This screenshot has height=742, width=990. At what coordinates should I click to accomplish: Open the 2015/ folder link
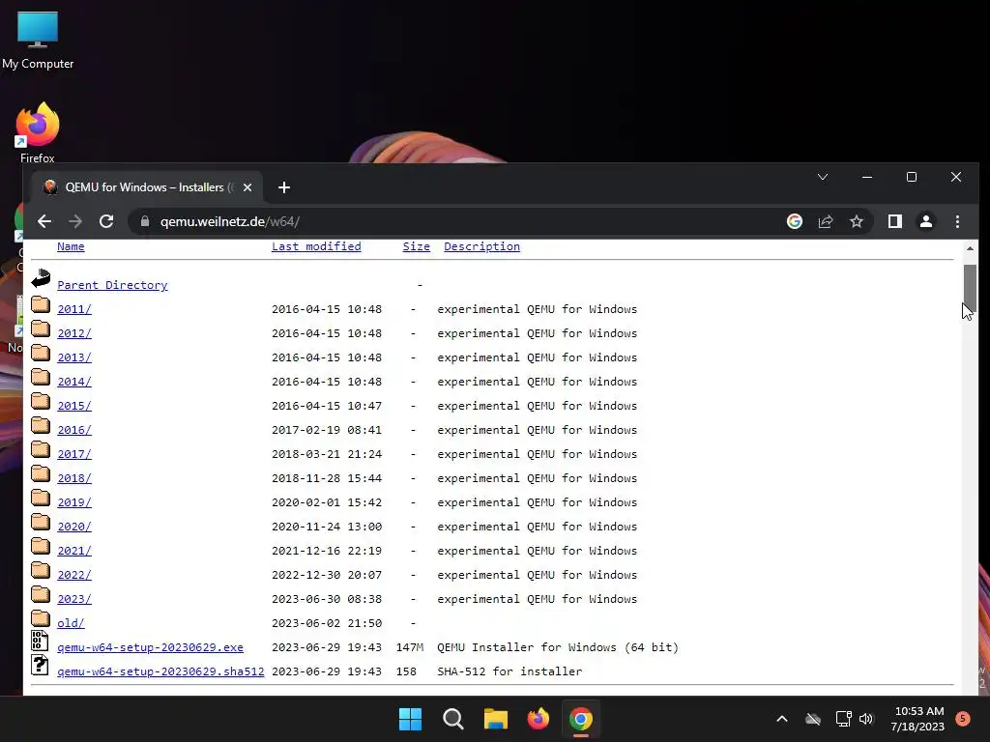point(74,406)
